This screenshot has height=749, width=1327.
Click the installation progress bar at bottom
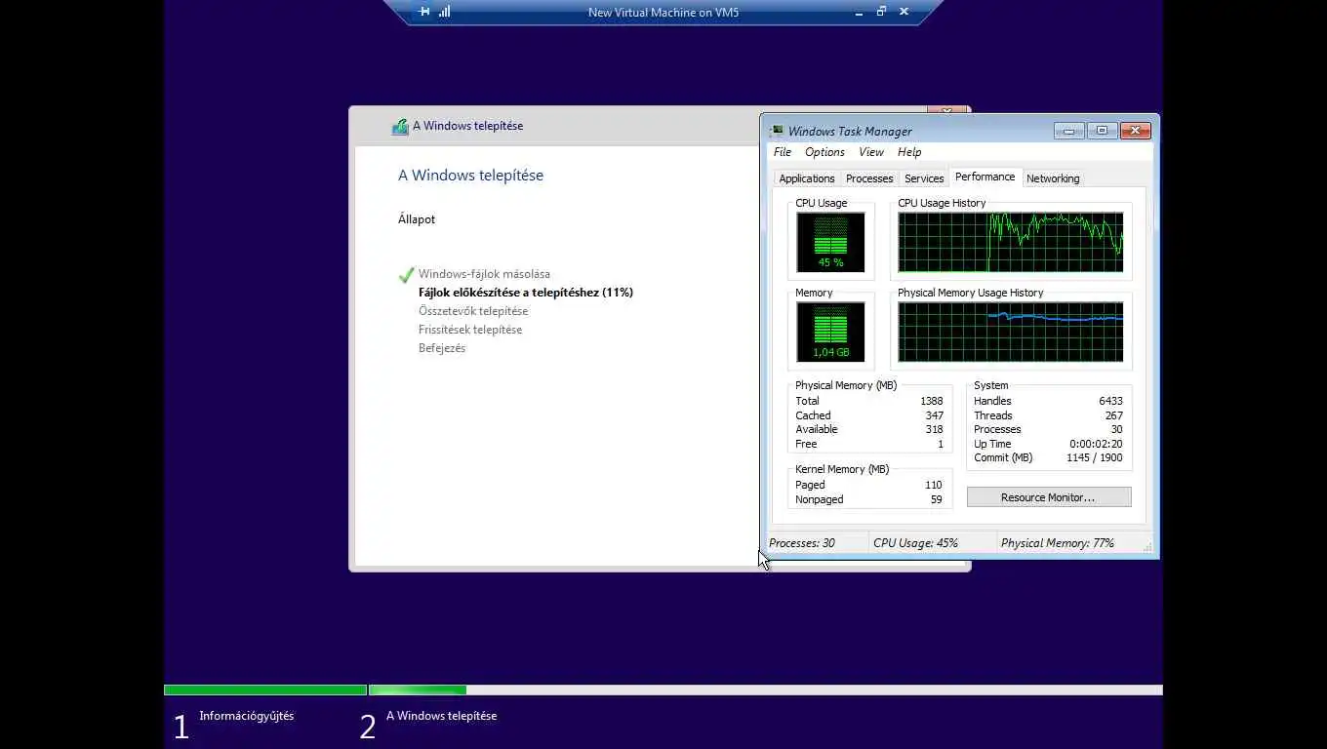(x=663, y=690)
